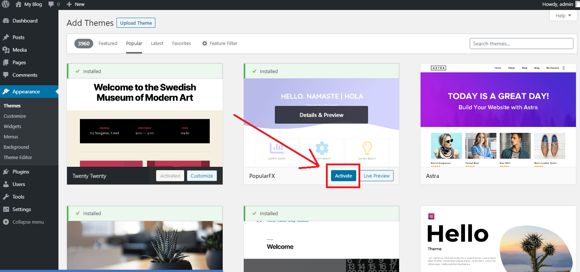Click the comments bubble icon in admin bar
Screen dimensions: 580x272
click(51, 4)
